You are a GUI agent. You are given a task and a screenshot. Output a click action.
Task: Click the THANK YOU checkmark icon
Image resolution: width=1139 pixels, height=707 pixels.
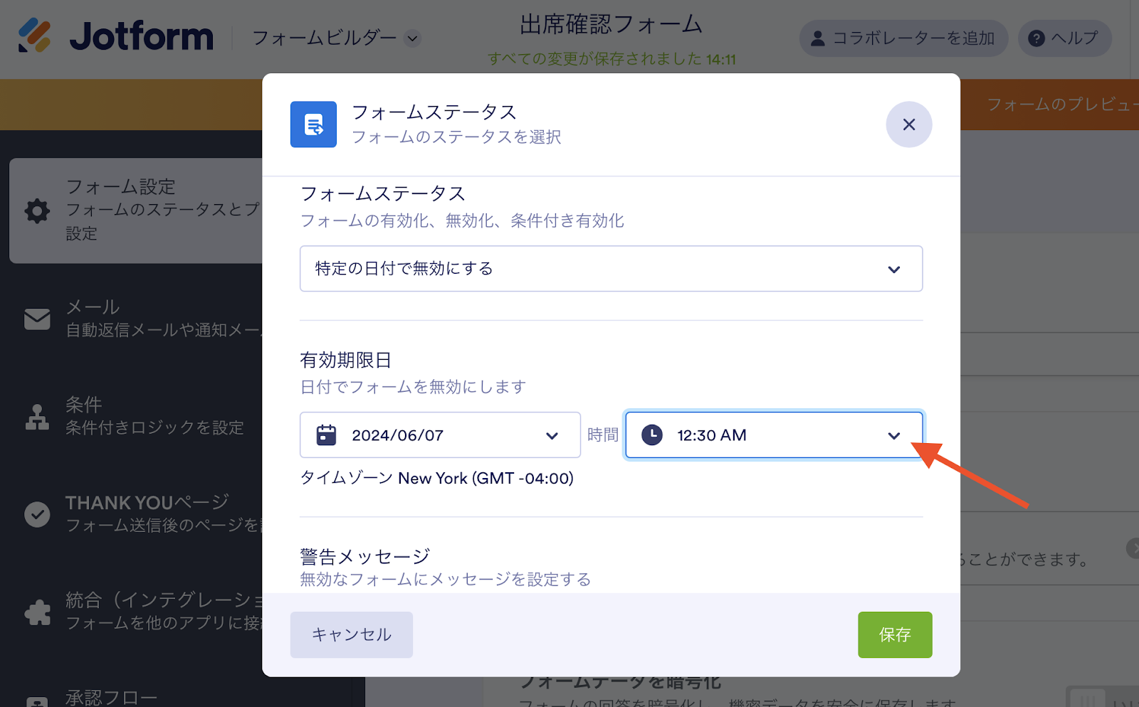click(37, 514)
